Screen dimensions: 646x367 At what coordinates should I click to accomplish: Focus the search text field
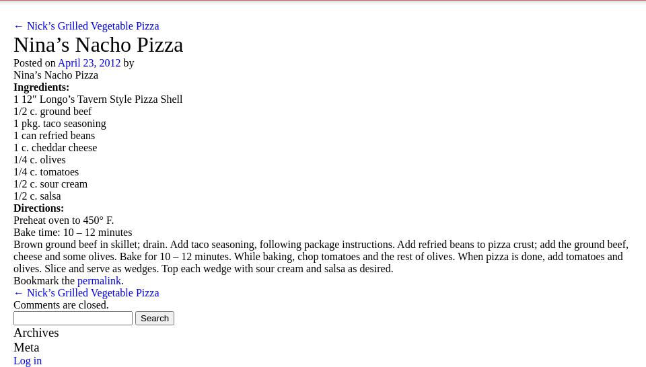pyautogui.click(x=73, y=318)
